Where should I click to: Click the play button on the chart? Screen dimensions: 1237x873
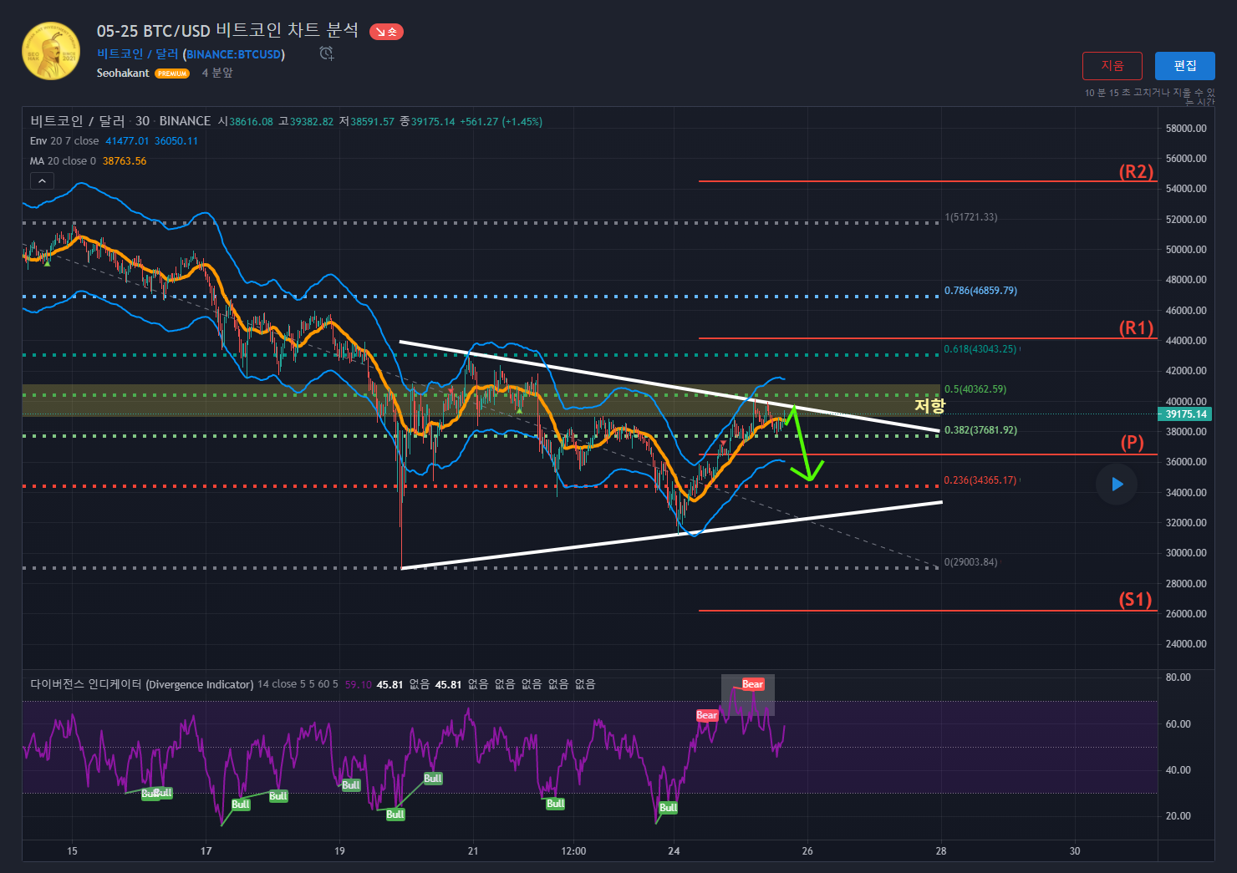(1117, 485)
